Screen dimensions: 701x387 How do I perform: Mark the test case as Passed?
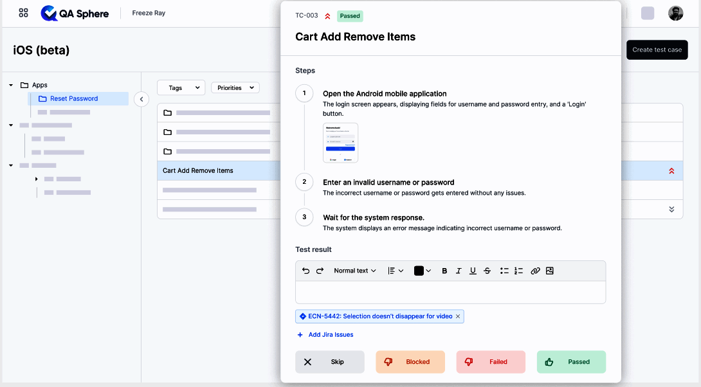coord(571,362)
